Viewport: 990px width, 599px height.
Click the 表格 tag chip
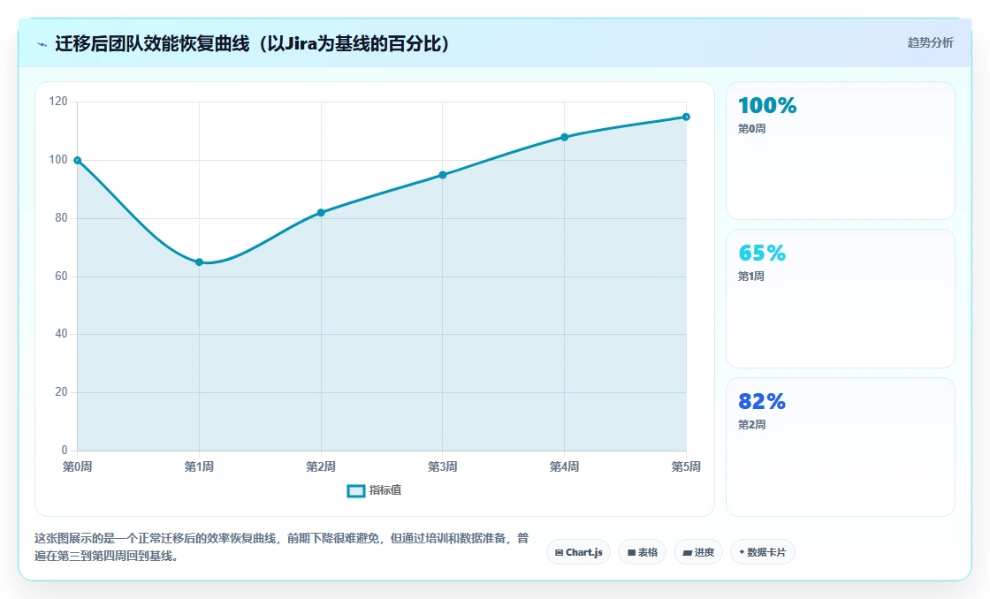tap(642, 552)
